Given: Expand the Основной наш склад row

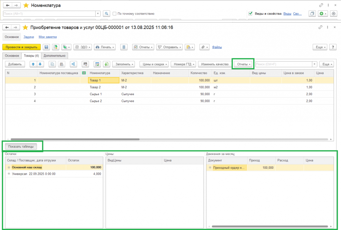Looking at the screenshot, I should tap(9, 167).
